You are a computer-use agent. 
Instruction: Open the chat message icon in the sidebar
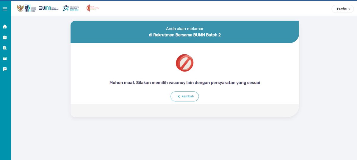pyautogui.click(x=5, y=69)
